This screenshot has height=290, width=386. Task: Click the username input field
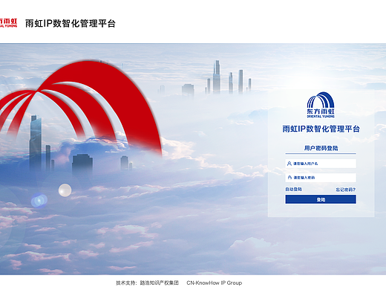[x=321, y=164]
